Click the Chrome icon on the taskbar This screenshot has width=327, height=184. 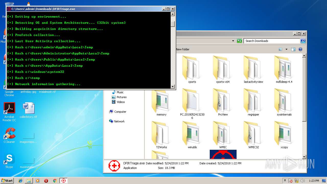55,181
